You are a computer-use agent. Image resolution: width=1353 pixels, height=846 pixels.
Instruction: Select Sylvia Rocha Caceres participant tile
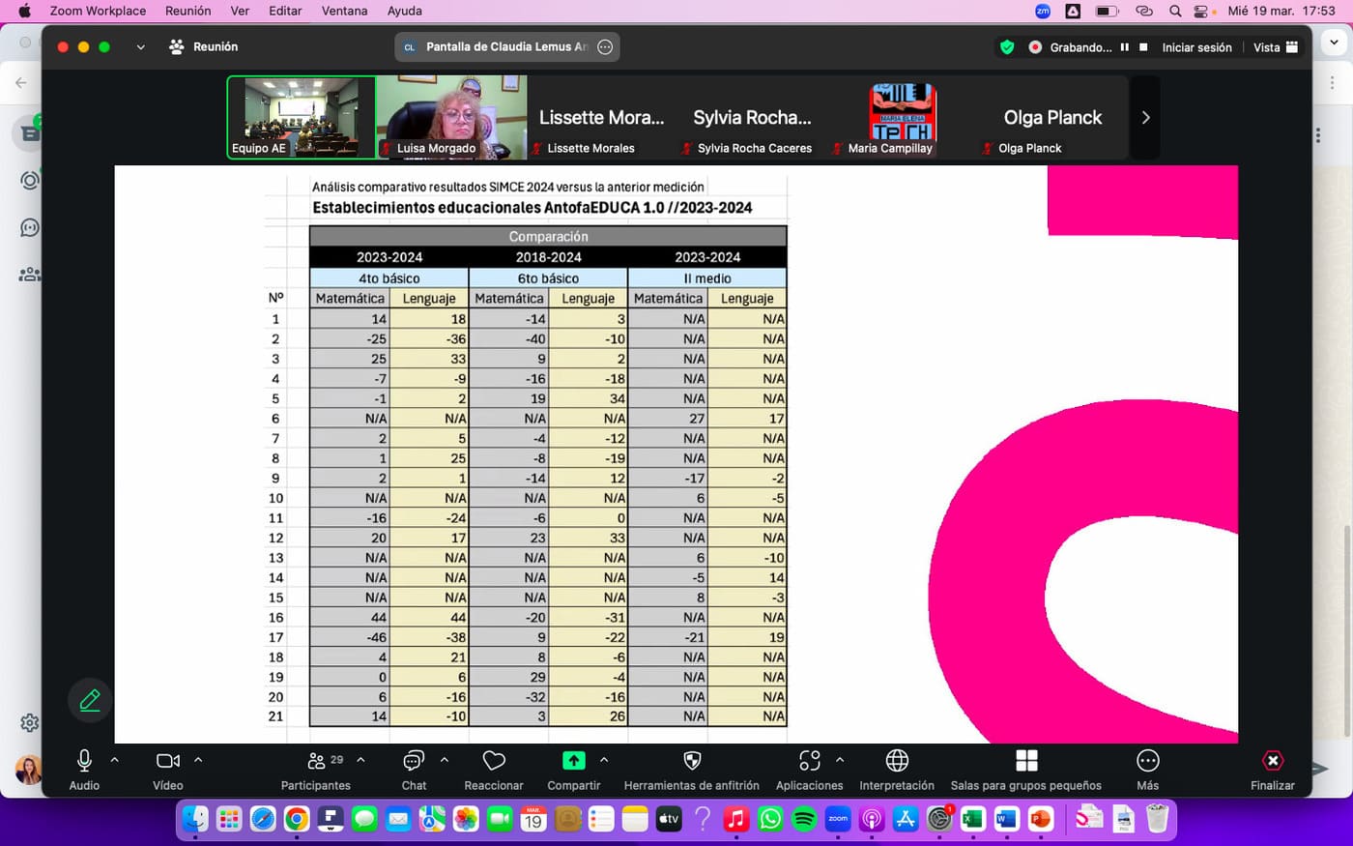[752, 117]
